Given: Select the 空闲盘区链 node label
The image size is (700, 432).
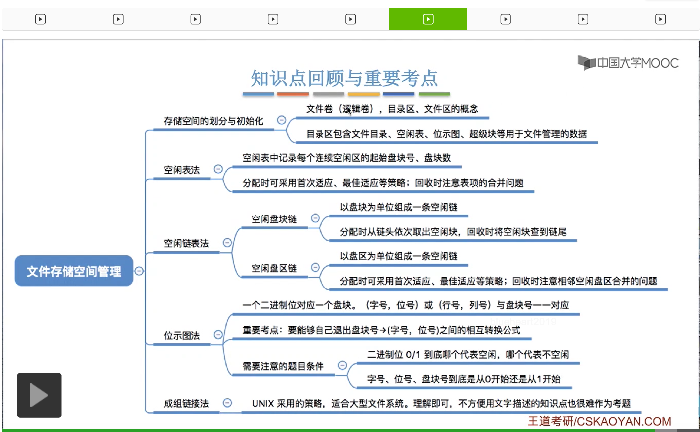Looking at the screenshot, I should click(274, 268).
